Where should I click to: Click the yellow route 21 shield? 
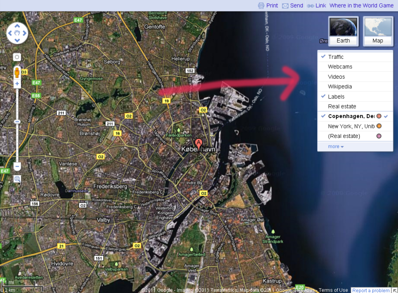[62, 246]
